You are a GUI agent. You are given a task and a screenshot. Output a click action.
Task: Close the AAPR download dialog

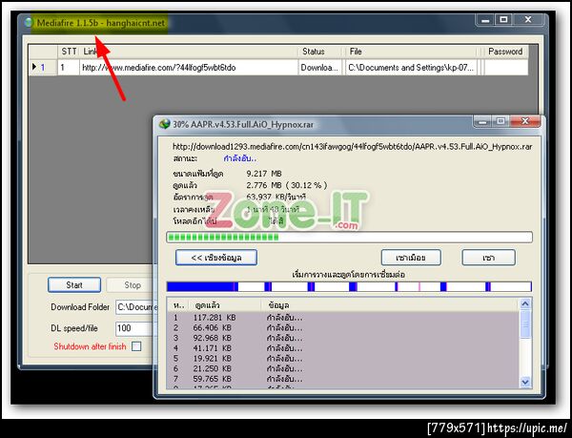(x=524, y=121)
